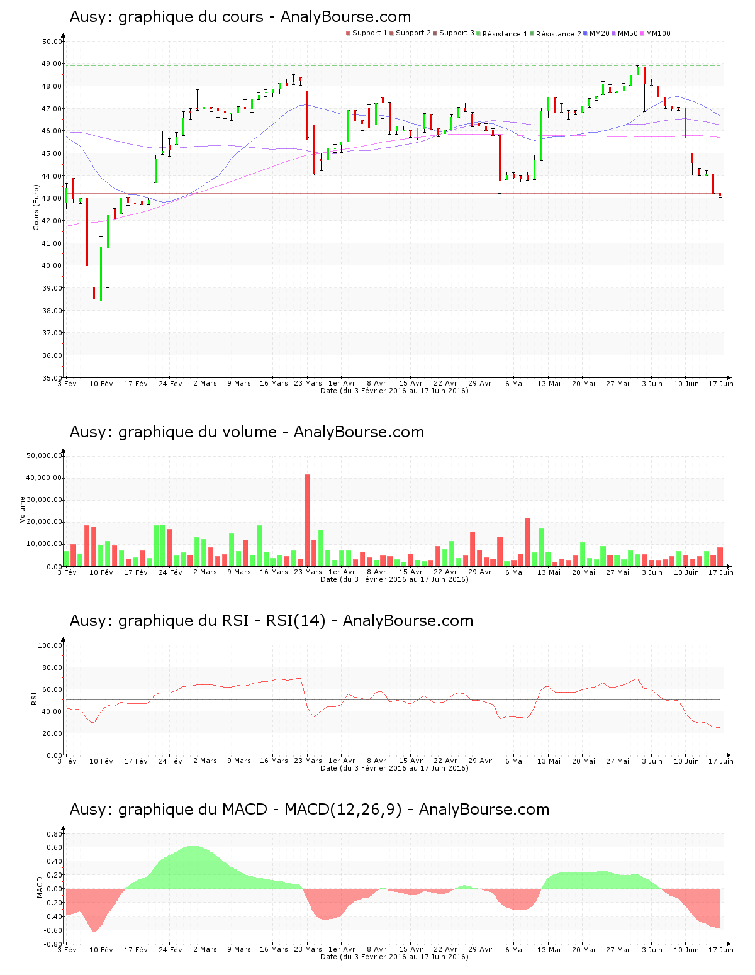The width and height of the screenshot is (755, 975).
Task: Click '13 Mai' on the price chart date axis
Action: [549, 383]
